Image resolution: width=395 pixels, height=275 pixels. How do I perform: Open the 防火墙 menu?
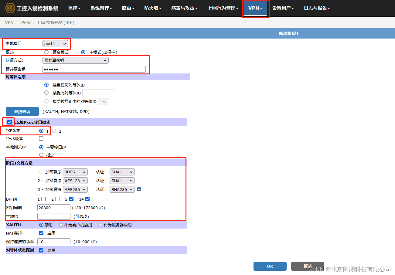(153, 8)
